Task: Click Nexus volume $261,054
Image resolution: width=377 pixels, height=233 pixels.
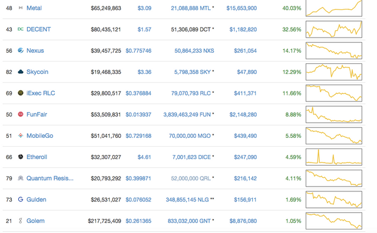Action: pos(246,50)
